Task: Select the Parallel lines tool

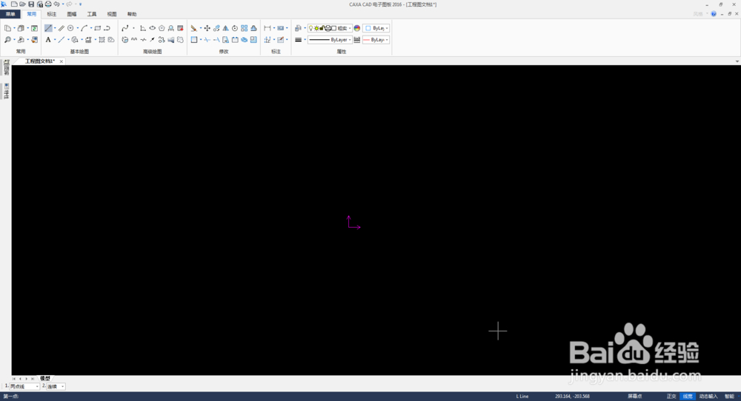Action: point(62,28)
